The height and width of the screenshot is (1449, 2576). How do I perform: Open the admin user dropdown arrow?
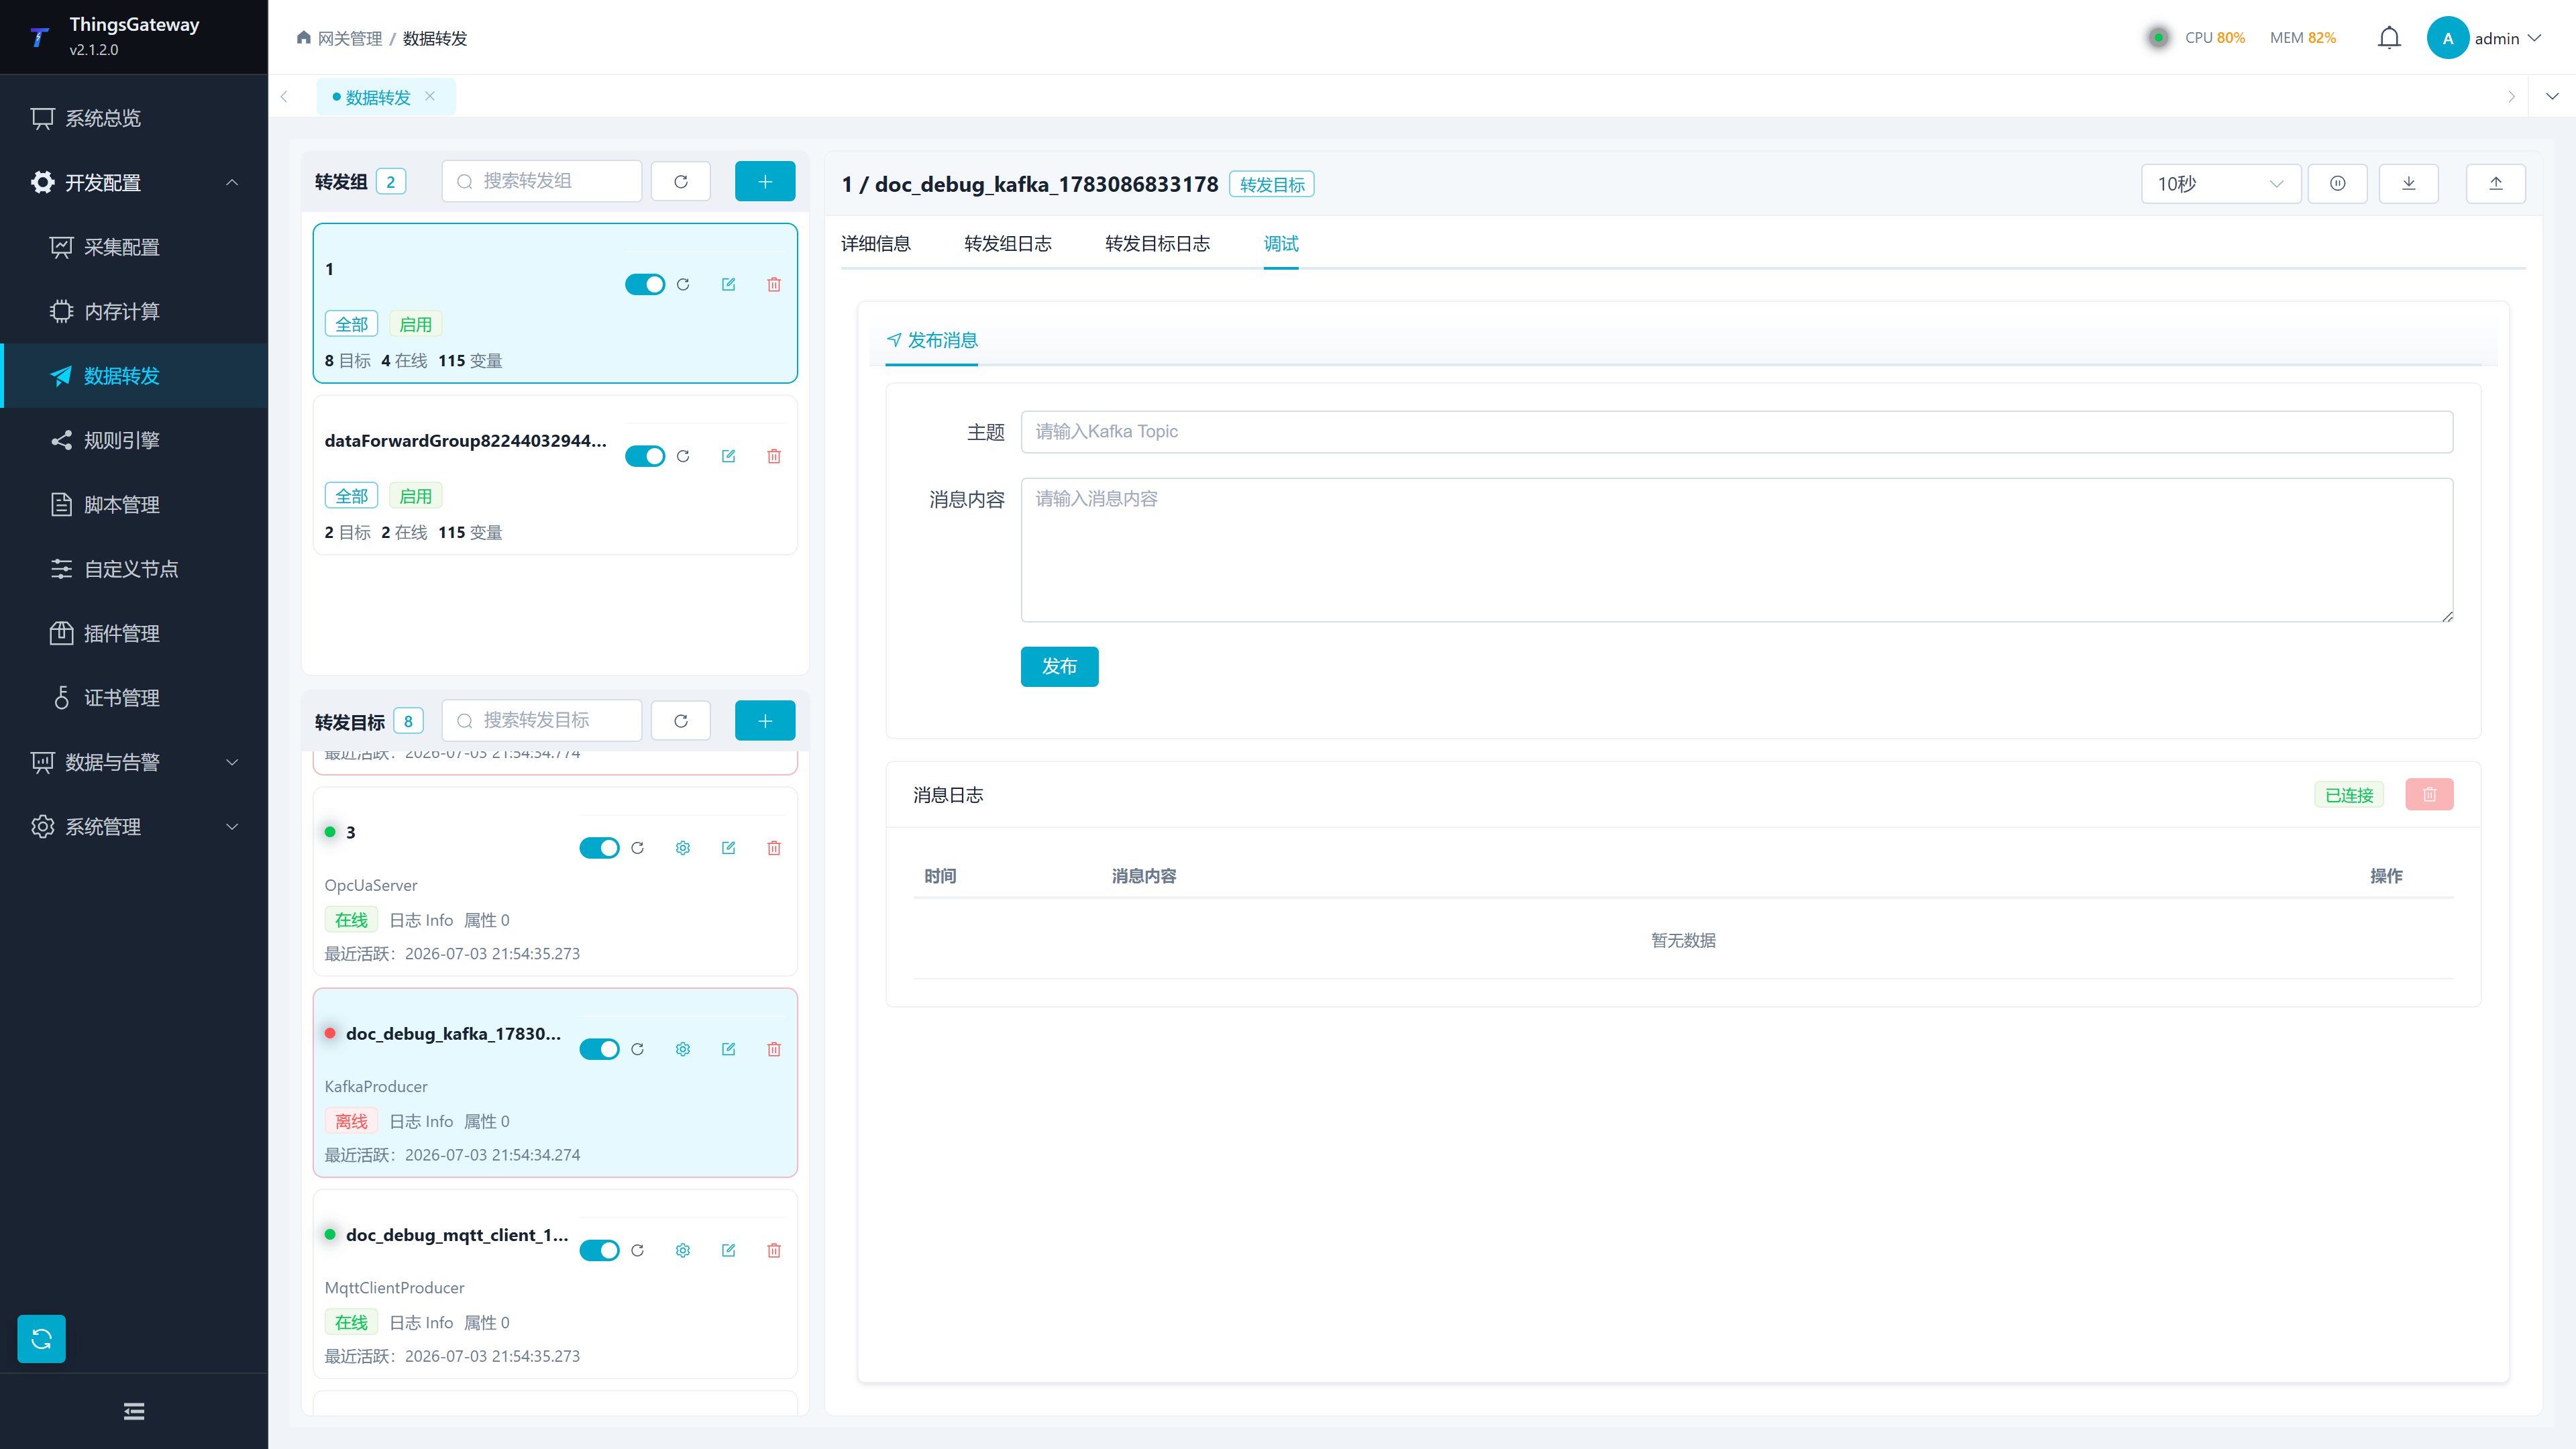[2534, 38]
